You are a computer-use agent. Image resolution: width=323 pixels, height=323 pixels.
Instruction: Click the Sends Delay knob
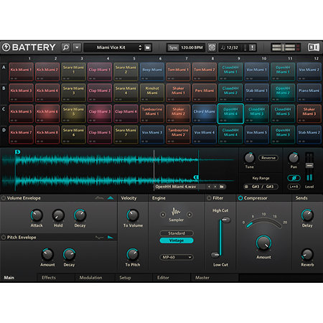coord(307,215)
